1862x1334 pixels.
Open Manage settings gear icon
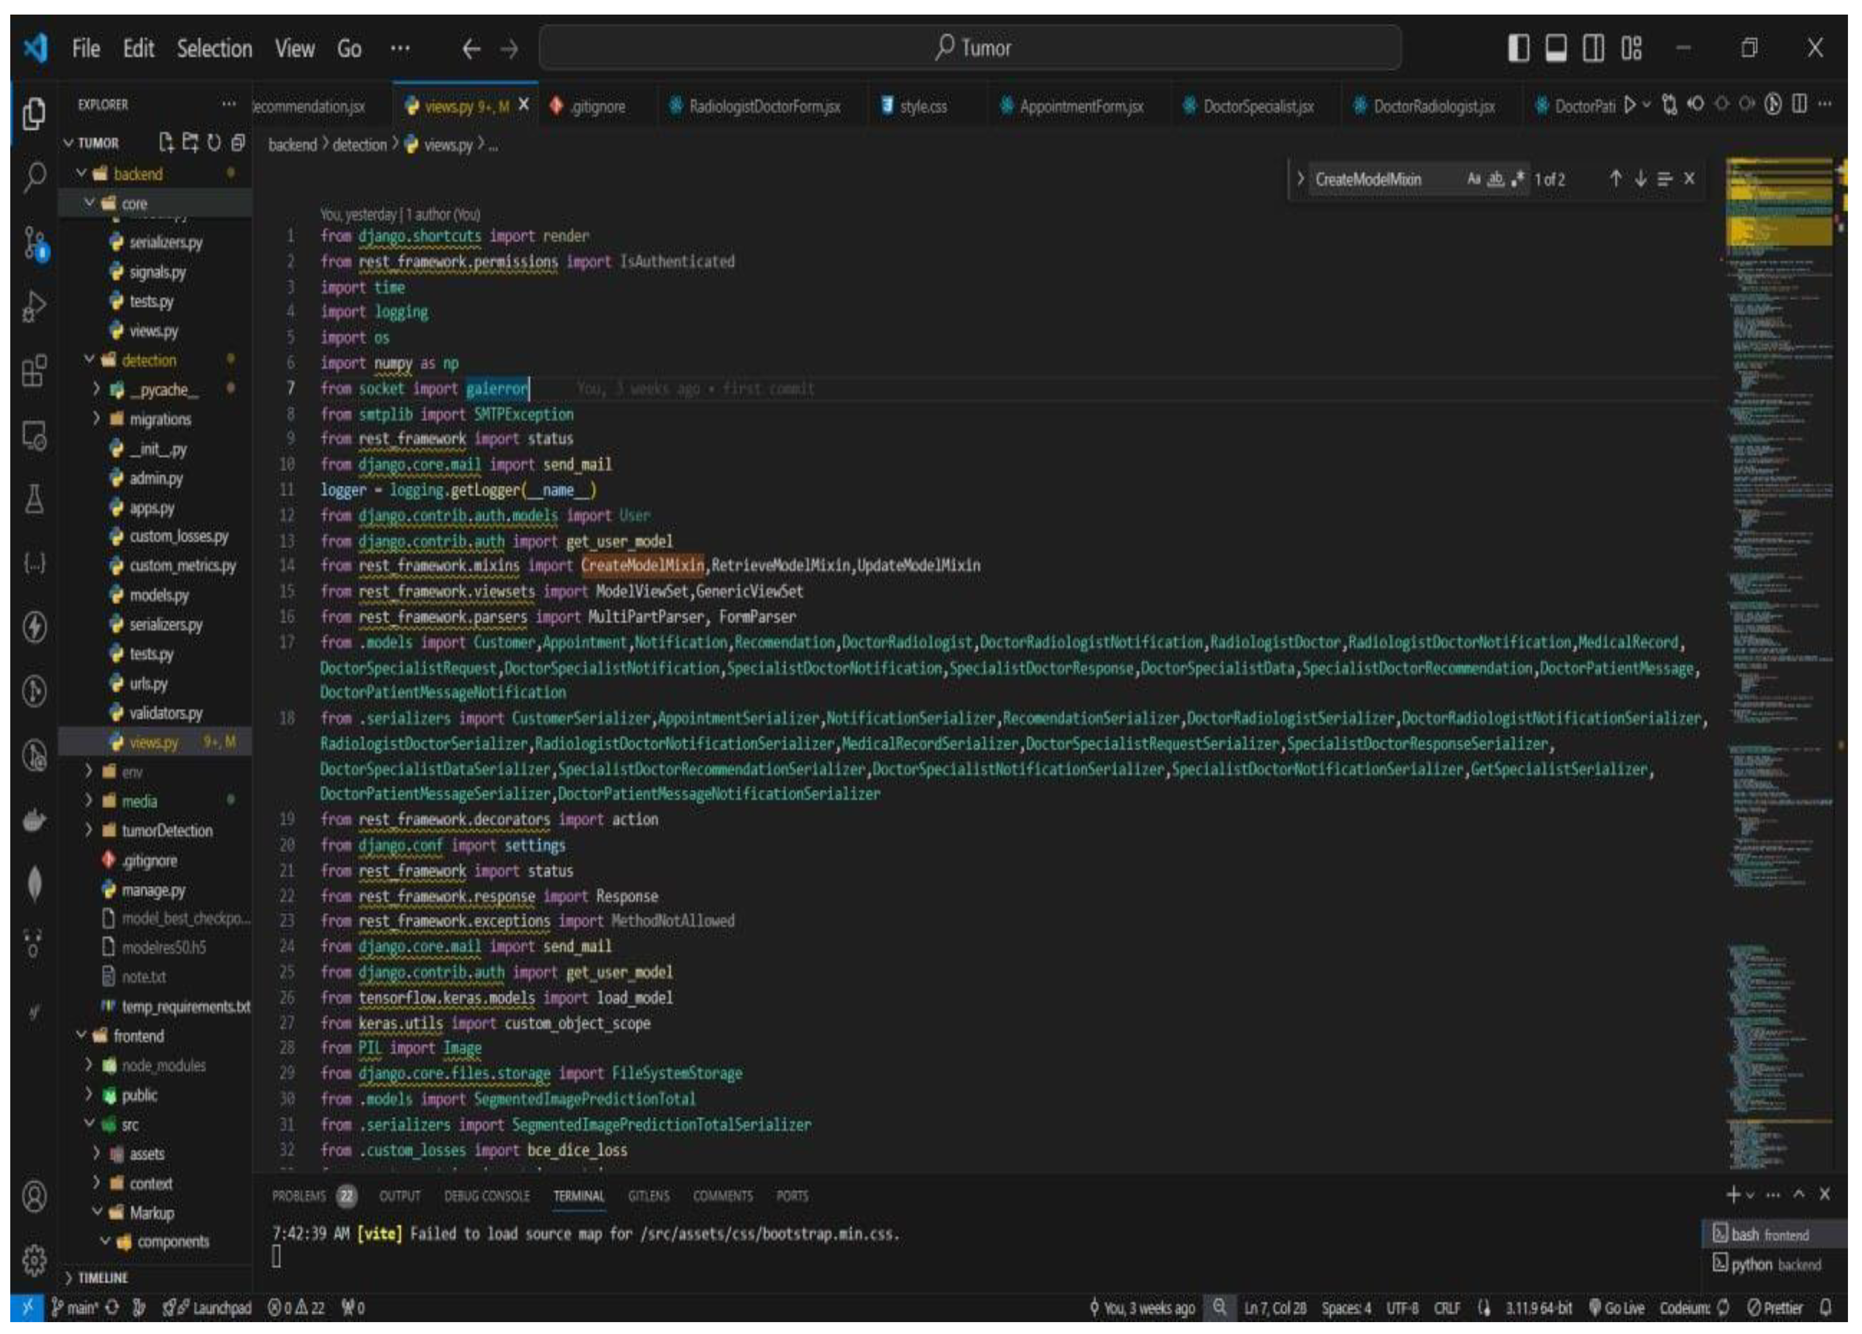(35, 1259)
